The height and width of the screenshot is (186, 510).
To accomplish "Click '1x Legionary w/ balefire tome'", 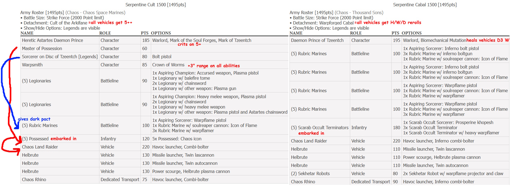I will coord(181,78).
